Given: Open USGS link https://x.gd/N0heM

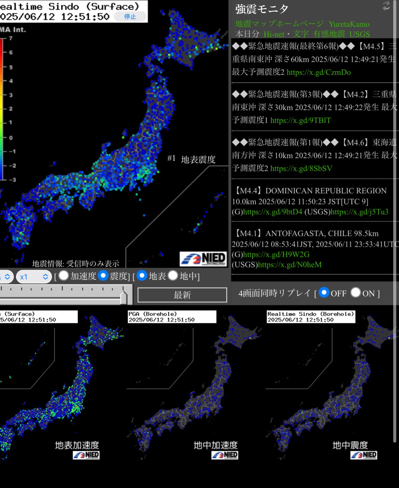Looking at the screenshot, I should [x=290, y=265].
